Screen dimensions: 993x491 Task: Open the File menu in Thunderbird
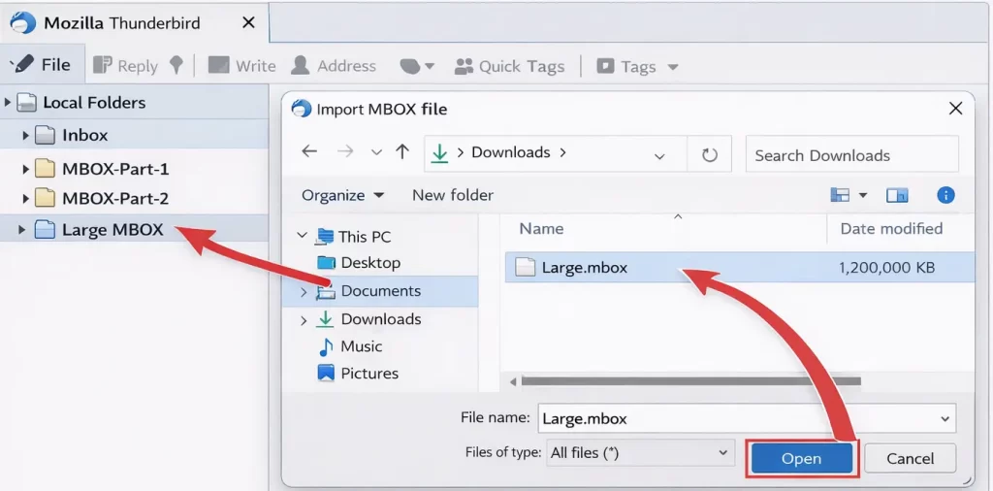(43, 65)
